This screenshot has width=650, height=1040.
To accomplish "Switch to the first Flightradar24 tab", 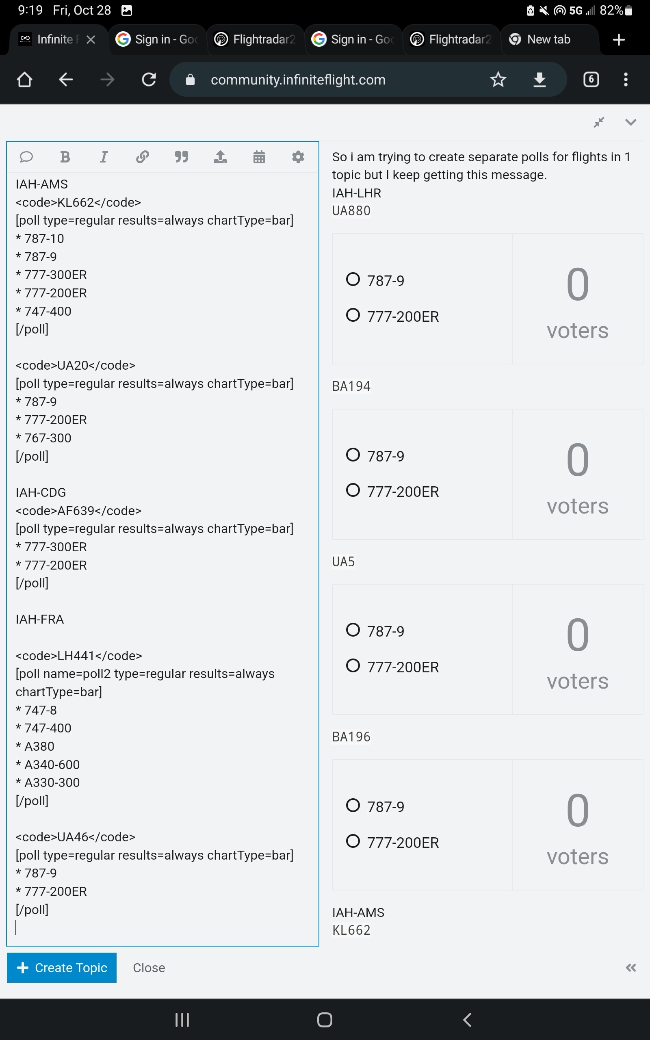I will point(256,39).
